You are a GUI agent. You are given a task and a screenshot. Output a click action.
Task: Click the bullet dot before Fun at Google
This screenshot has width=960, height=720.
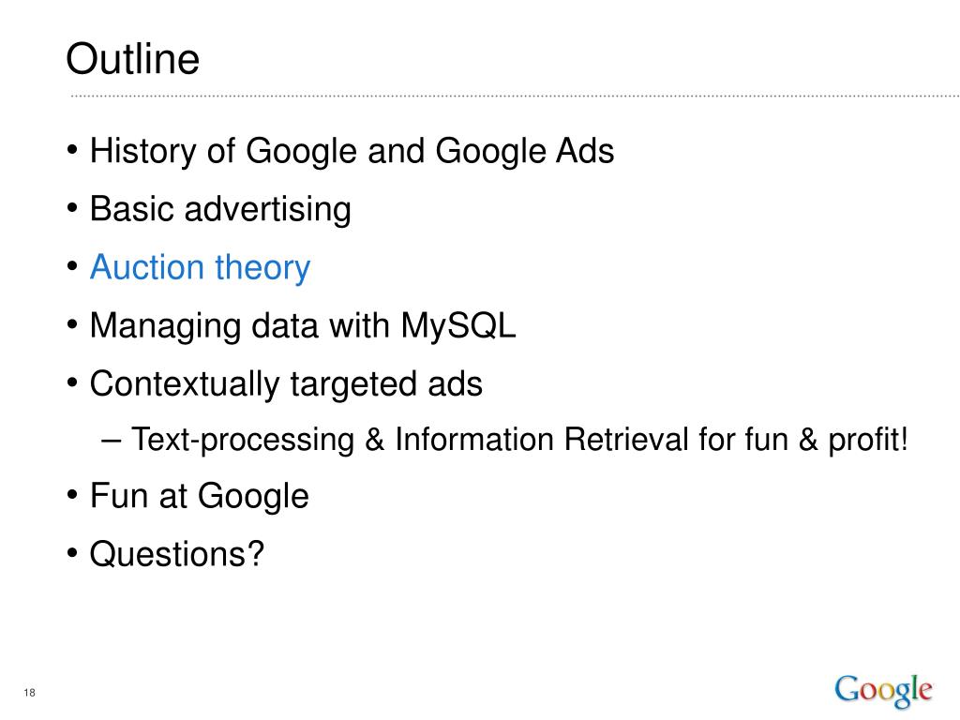(72, 494)
